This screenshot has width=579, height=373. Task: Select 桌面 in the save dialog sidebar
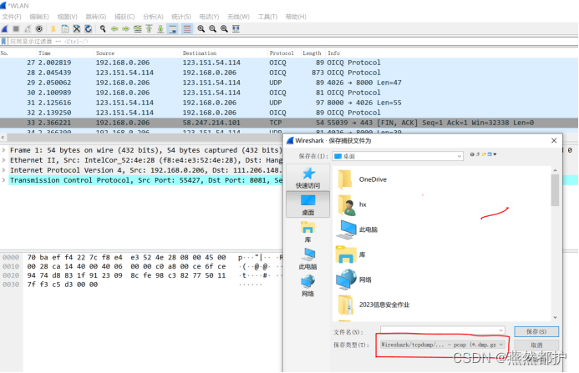pyautogui.click(x=308, y=204)
